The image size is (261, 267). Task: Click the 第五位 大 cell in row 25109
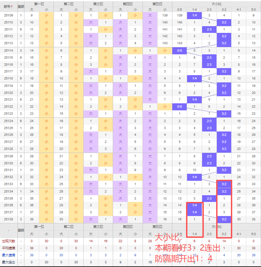pyautogui.click(x=150, y=15)
